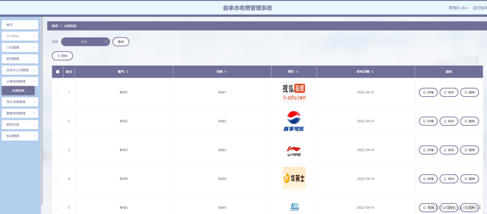The image size is (487, 214).
Task: Sort by 名称 column arrows
Action: click(225, 72)
